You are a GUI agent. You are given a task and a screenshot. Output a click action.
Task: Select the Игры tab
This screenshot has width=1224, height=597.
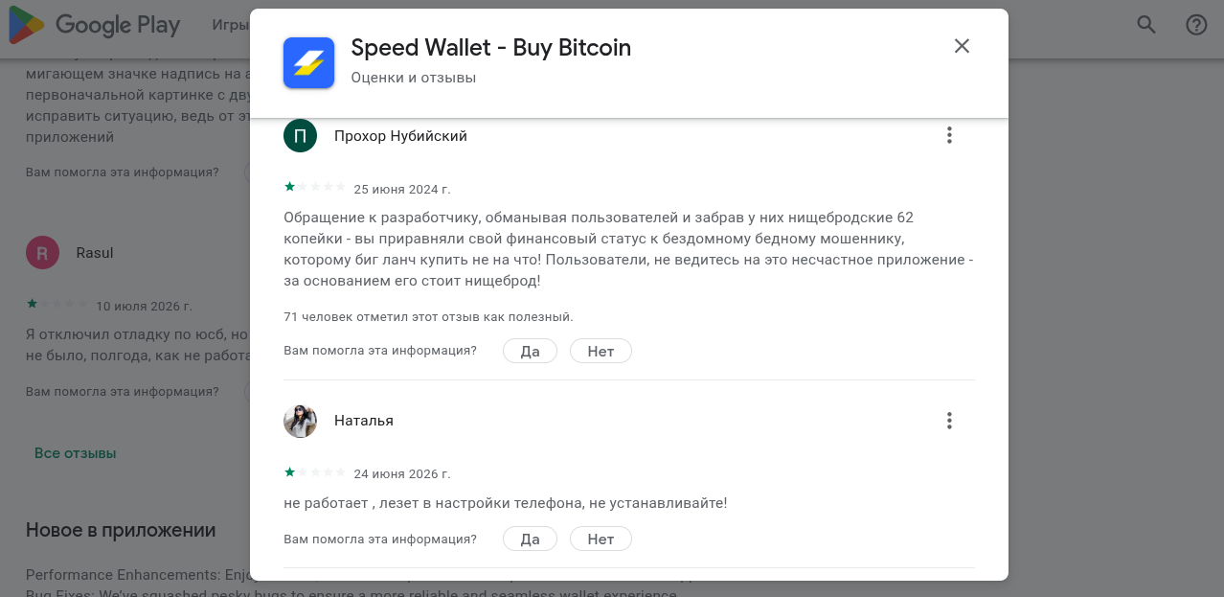[x=230, y=25]
